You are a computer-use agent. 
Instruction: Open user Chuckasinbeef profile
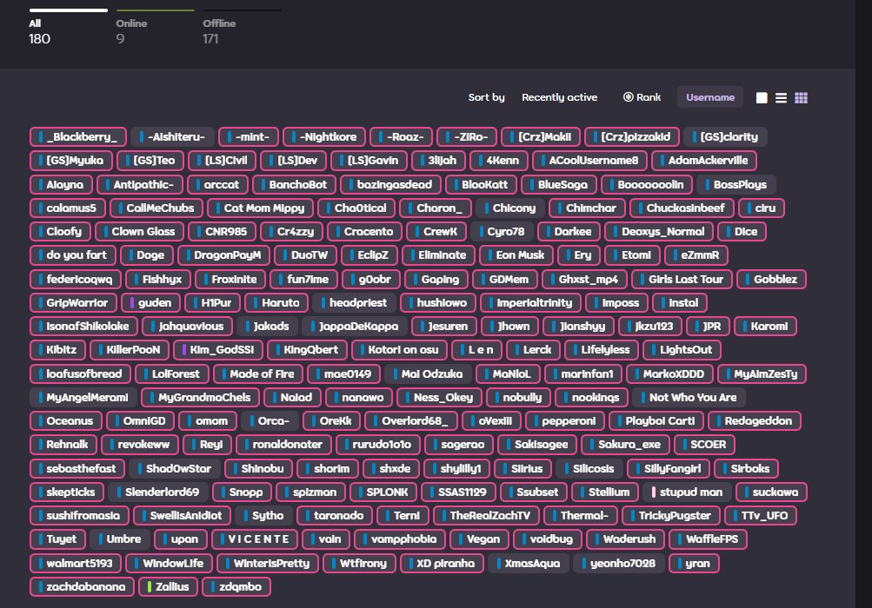click(x=682, y=208)
